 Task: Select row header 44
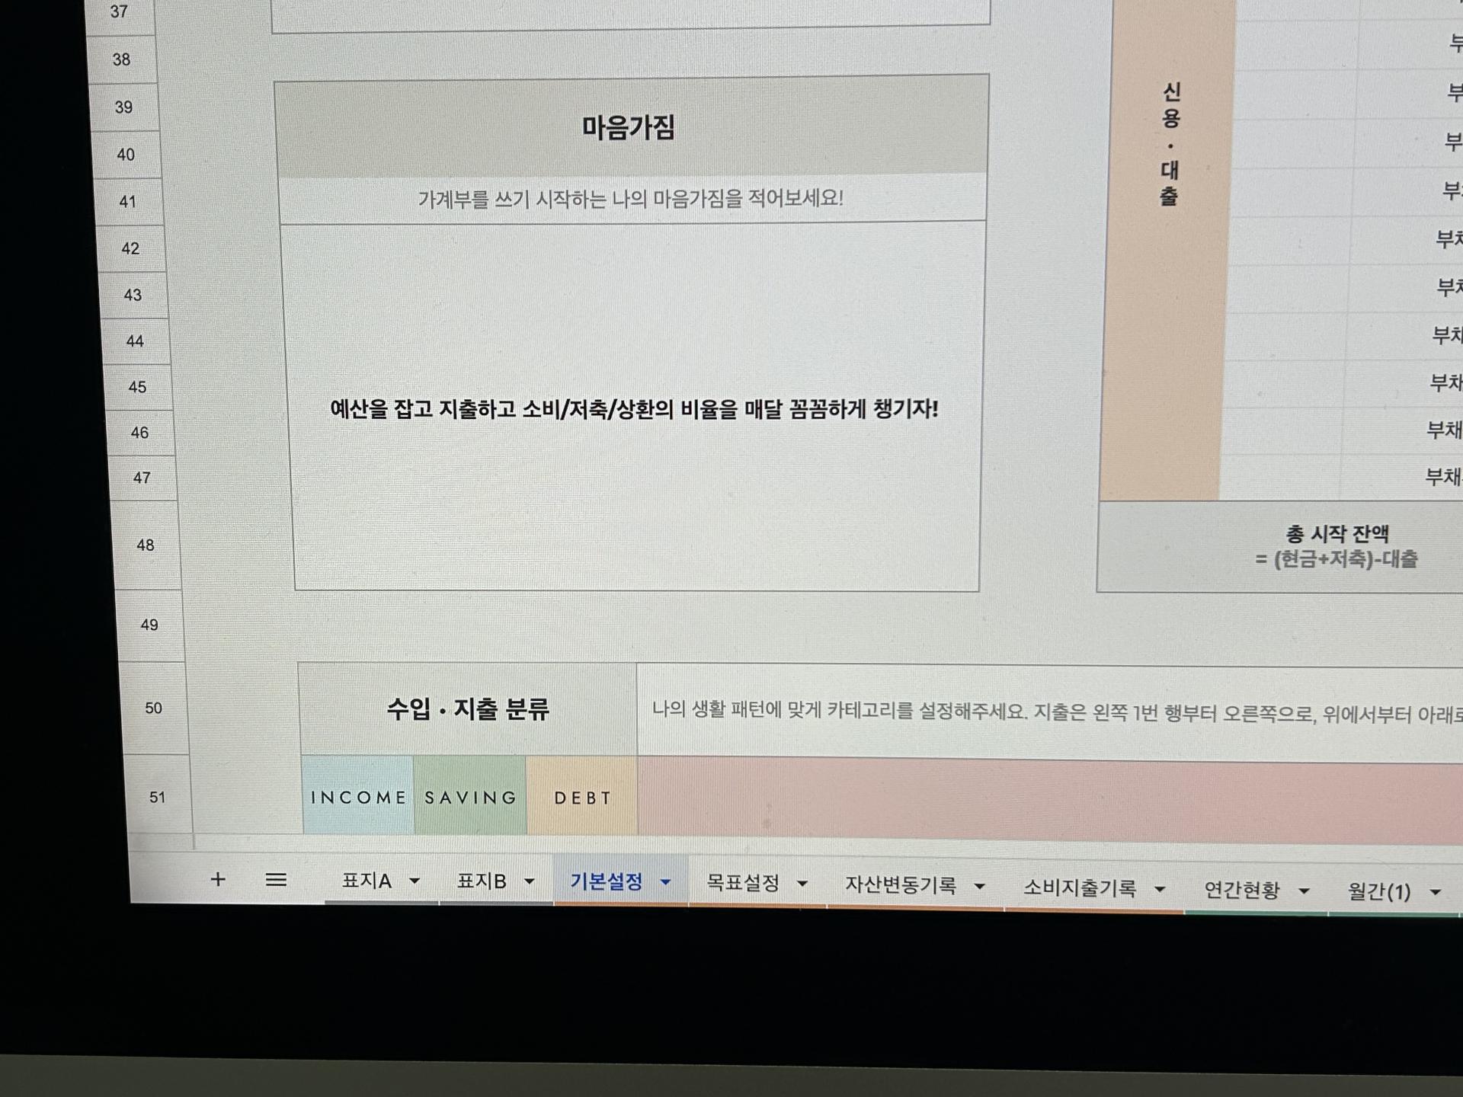[136, 341]
